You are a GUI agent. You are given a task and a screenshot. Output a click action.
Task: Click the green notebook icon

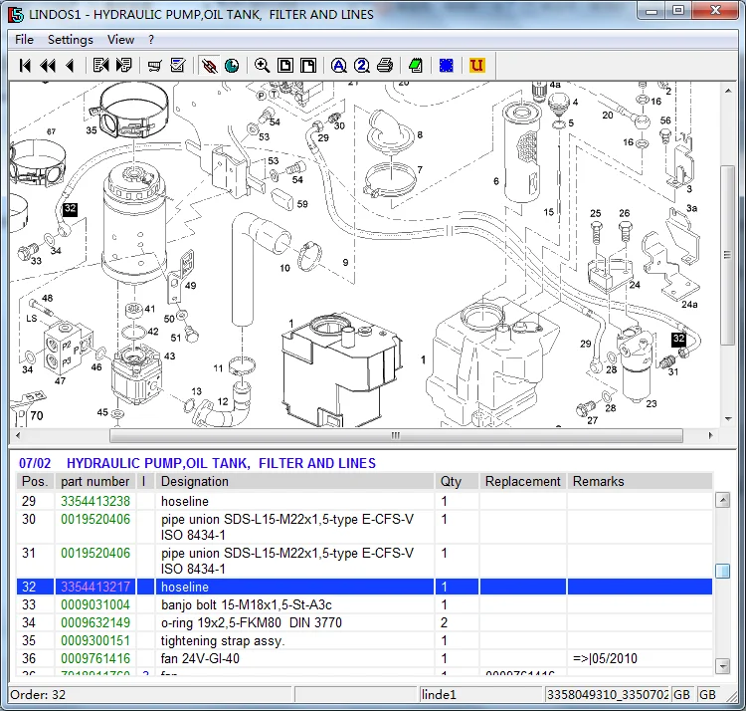click(x=416, y=66)
